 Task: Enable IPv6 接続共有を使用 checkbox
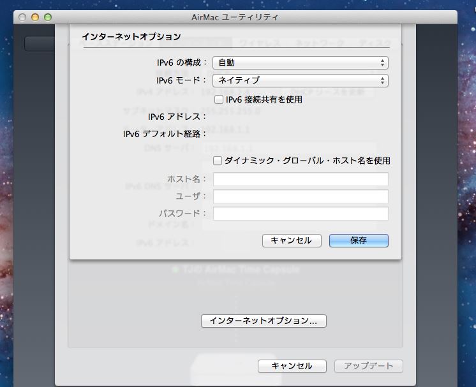219,99
